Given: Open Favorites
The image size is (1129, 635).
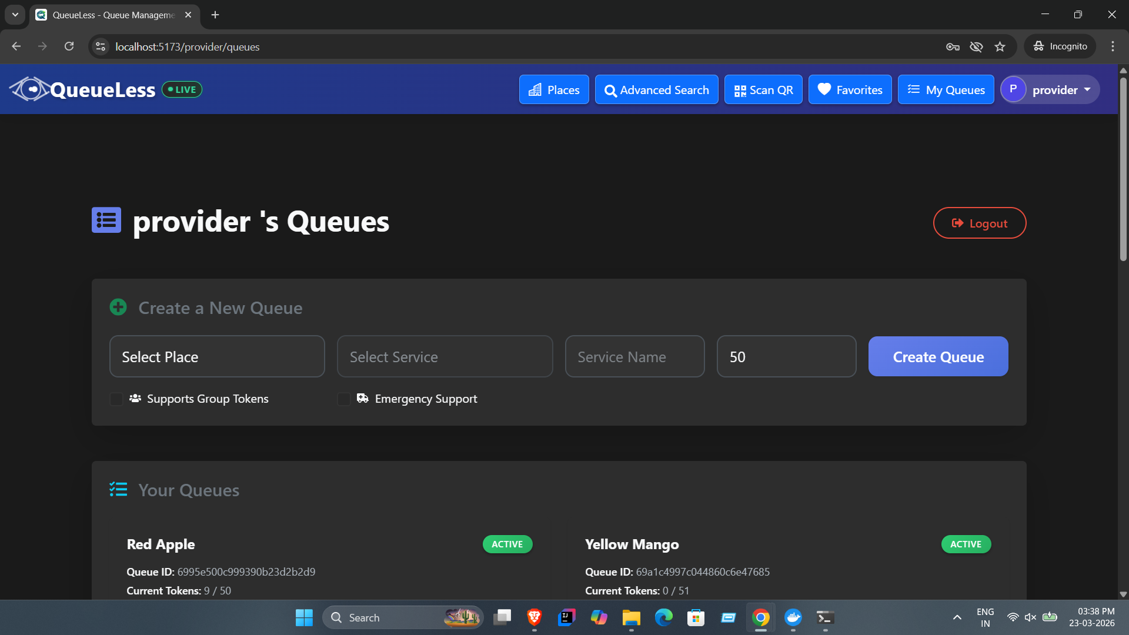Looking at the screenshot, I should pos(850,89).
